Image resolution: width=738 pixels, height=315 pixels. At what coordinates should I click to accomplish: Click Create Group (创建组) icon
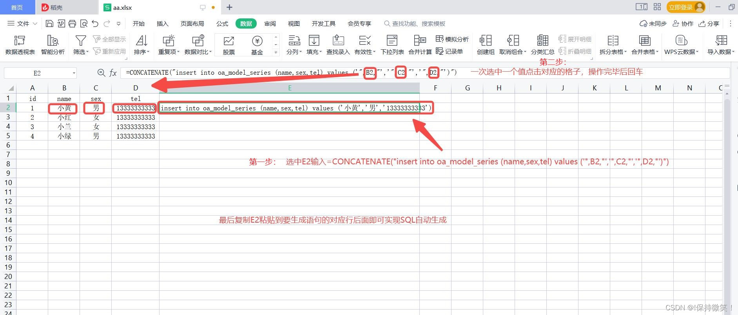coord(486,41)
